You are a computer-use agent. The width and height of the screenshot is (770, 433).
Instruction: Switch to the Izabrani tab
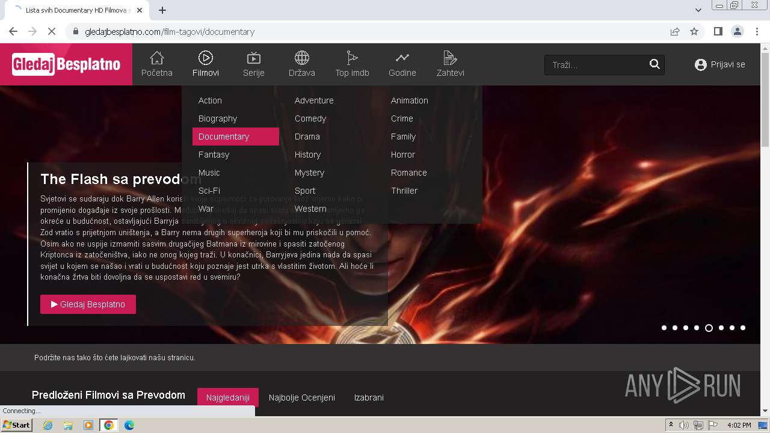click(x=369, y=398)
